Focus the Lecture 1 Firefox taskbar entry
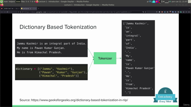Screen dimensions: 191x107 click(x=62, y=1)
